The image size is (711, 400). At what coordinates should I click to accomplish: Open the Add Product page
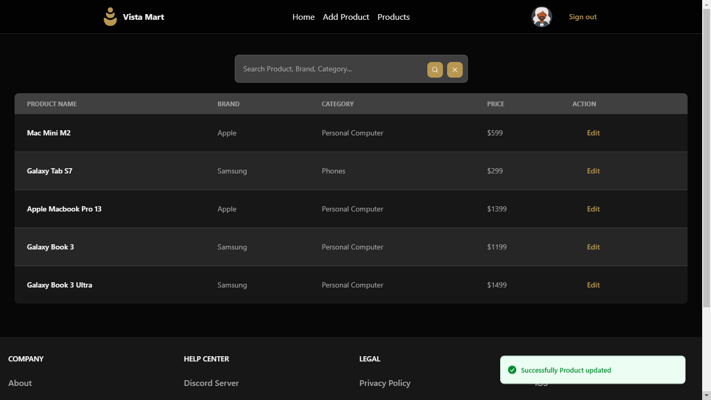coord(346,17)
